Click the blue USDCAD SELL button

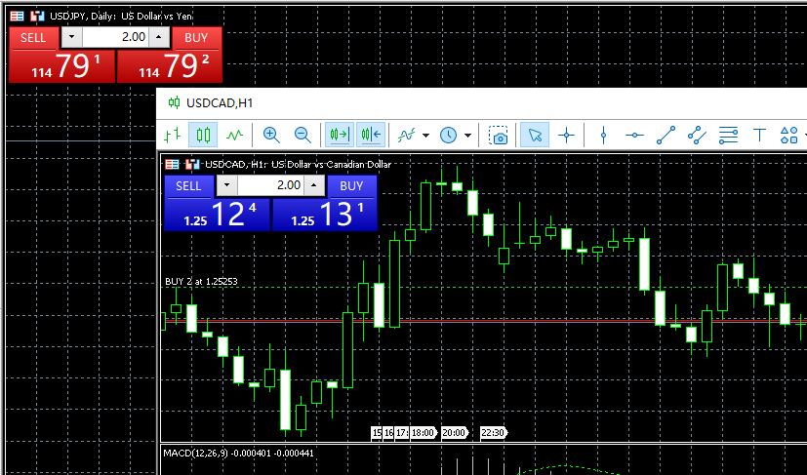pyautogui.click(x=188, y=185)
